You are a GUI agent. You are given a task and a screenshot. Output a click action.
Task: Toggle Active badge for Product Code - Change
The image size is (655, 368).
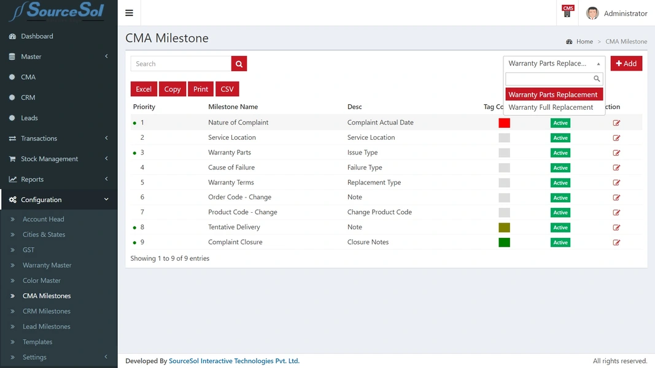coord(560,213)
